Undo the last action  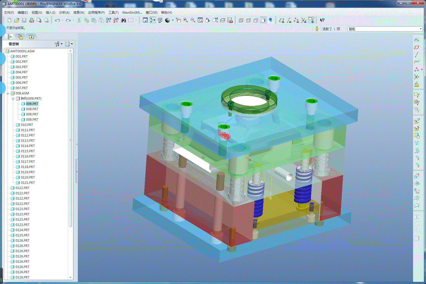pyautogui.click(x=57, y=20)
